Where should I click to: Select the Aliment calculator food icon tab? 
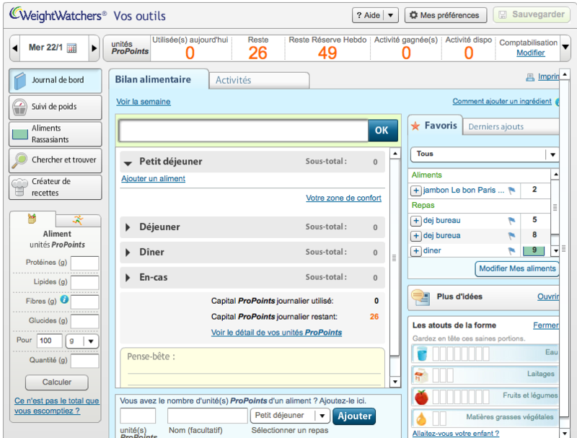coord(32,219)
